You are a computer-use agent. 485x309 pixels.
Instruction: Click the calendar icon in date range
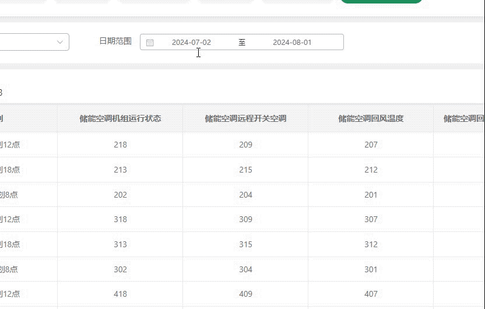(x=150, y=43)
